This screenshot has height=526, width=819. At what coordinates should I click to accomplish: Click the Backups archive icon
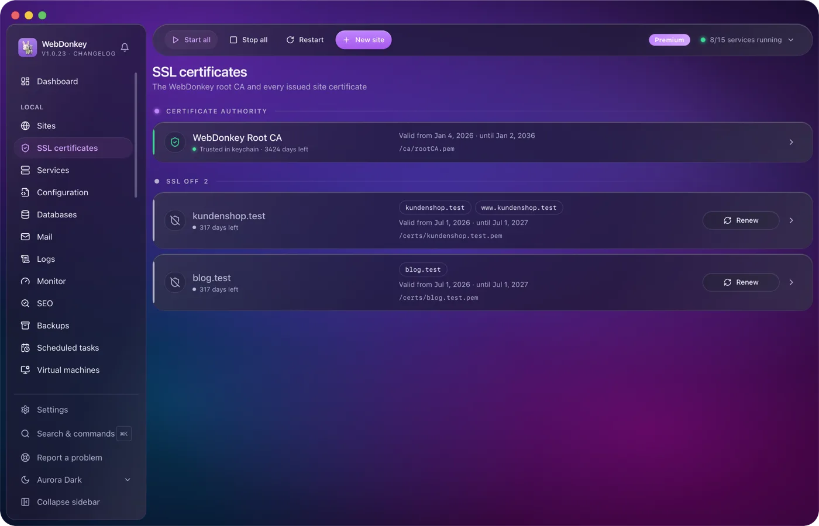25,326
